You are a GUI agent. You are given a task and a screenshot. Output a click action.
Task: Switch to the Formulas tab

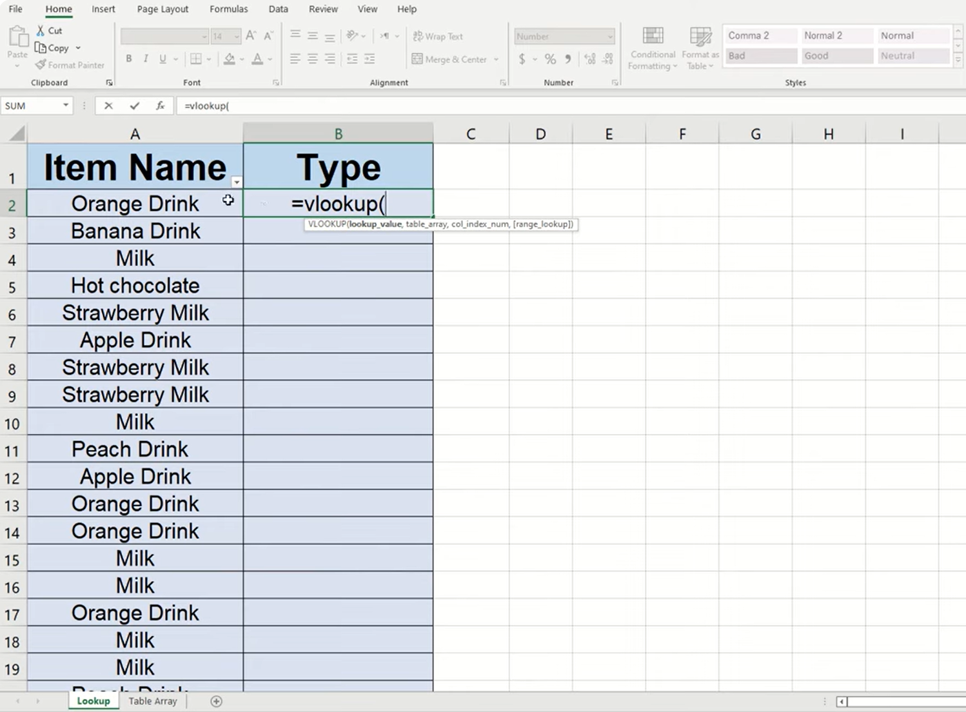tap(228, 9)
